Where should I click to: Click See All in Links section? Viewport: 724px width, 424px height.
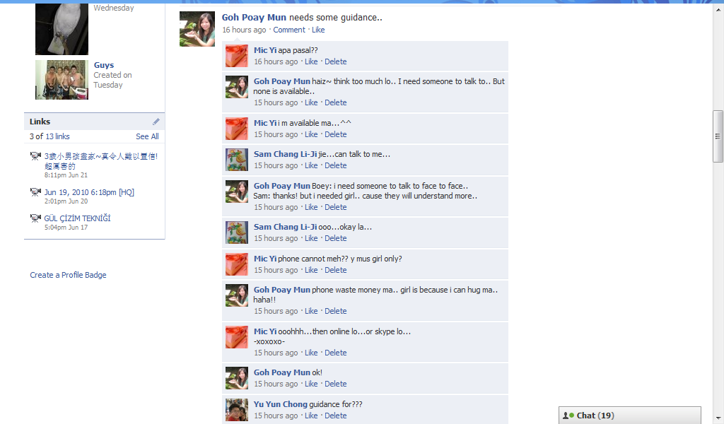click(x=147, y=136)
